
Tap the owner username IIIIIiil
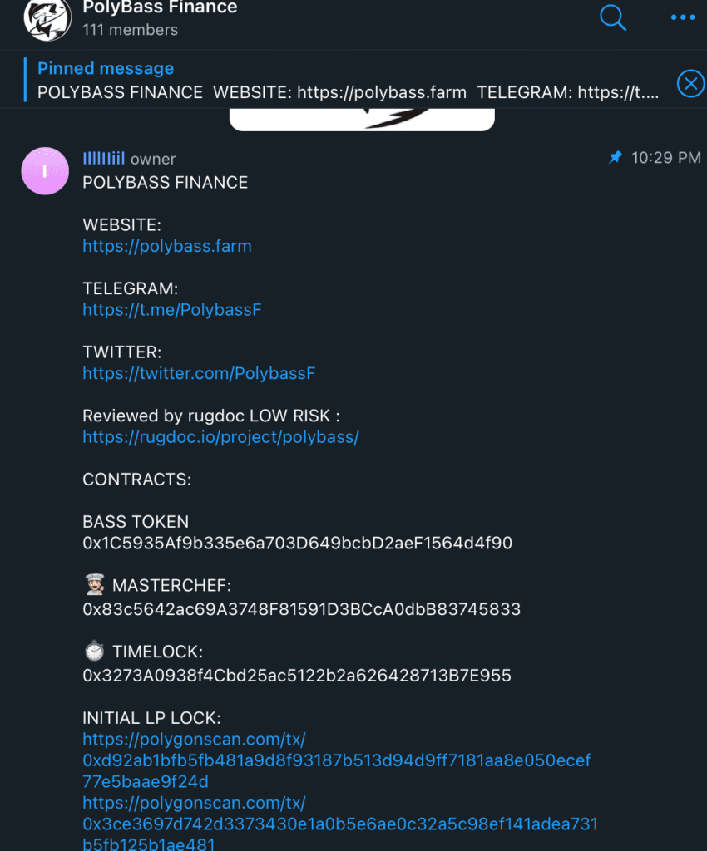[104, 159]
